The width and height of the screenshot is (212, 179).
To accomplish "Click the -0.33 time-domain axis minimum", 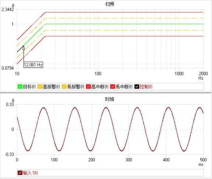I will tap(9, 154).
